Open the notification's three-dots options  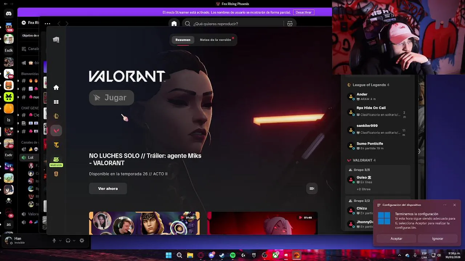click(x=445, y=205)
